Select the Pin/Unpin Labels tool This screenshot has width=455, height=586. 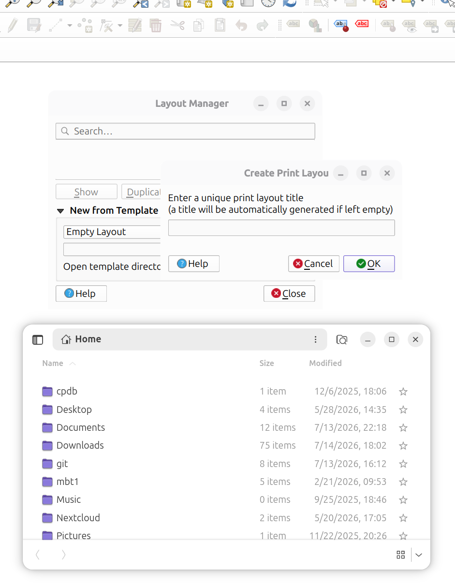point(388,25)
